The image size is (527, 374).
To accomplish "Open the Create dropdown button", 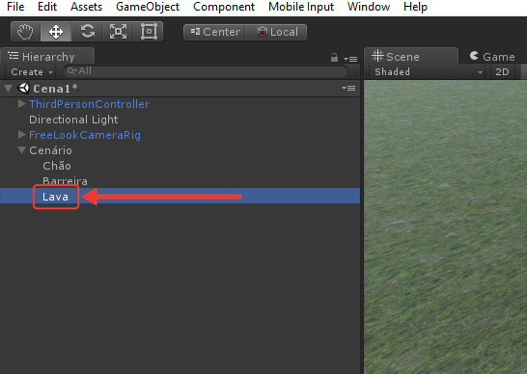I will (x=32, y=72).
